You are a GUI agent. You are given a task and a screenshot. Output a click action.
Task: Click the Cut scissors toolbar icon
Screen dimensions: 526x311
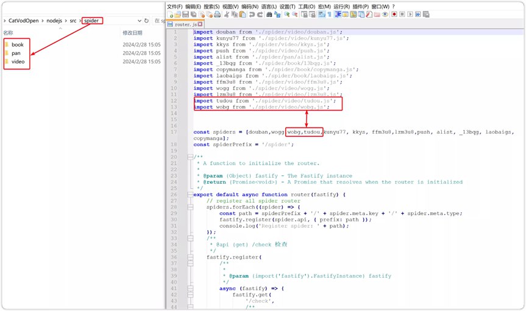(227, 15)
